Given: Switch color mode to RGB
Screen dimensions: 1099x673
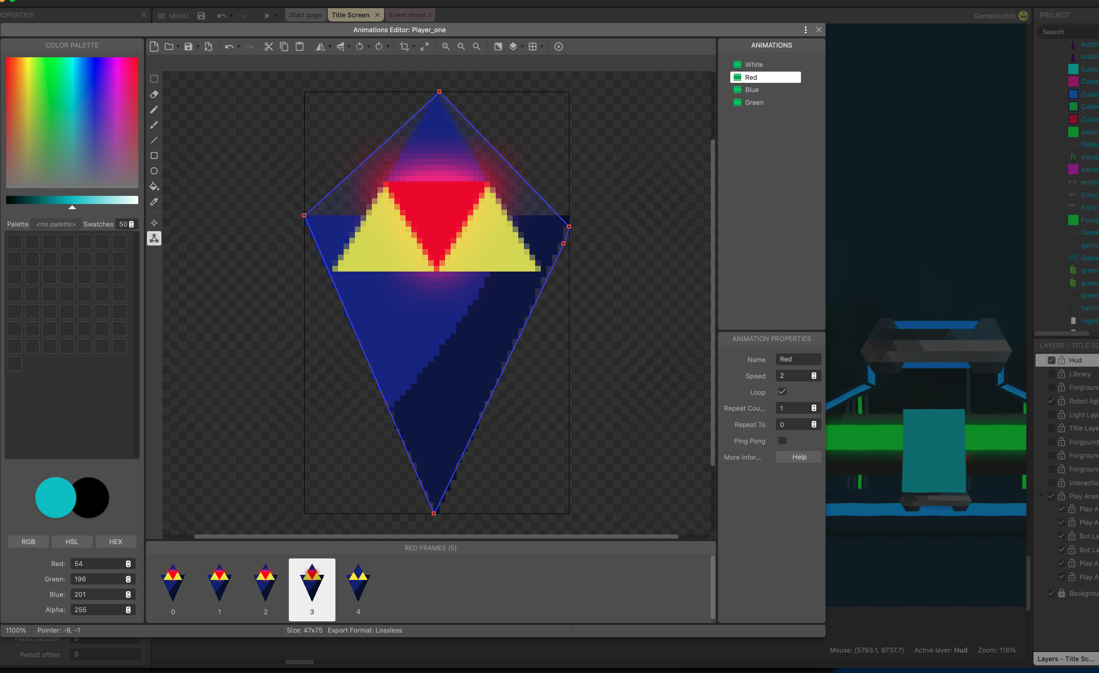Looking at the screenshot, I should coord(29,542).
